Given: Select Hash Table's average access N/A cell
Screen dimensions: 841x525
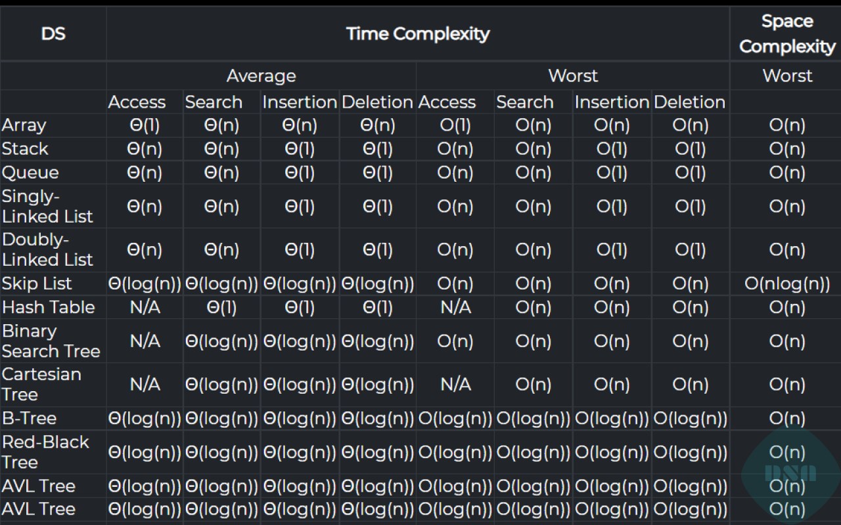Looking at the screenshot, I should tap(145, 307).
